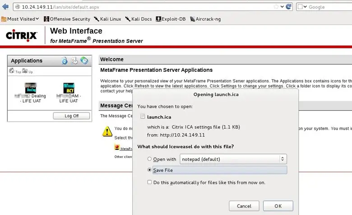352x215 pixels.
Task: Click the launch.ica file icon in dialog
Action: 143,116
